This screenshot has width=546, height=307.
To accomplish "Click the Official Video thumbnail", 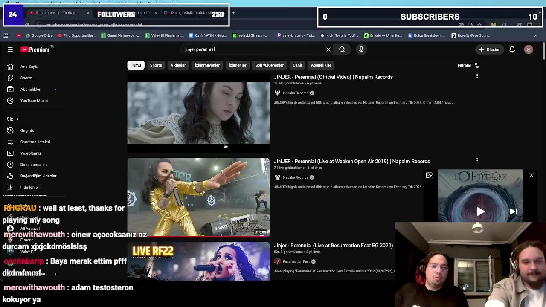I will 198,113.
